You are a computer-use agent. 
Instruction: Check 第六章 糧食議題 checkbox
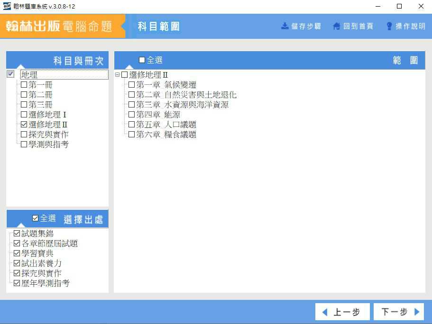point(132,134)
